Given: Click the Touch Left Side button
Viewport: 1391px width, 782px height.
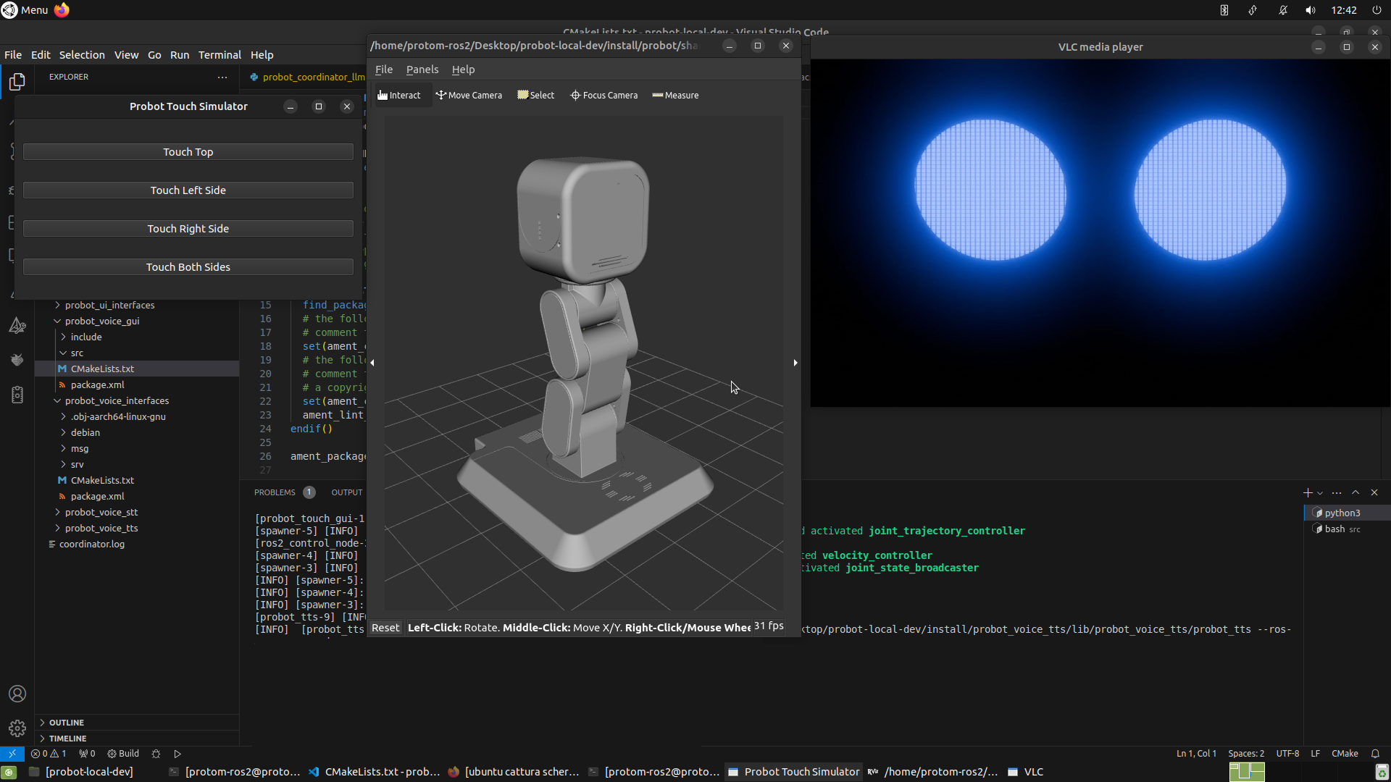Looking at the screenshot, I should [188, 190].
